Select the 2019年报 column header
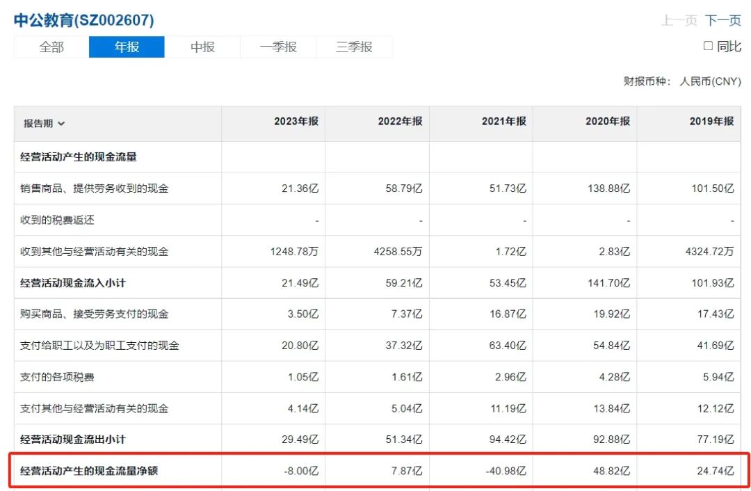 pos(711,121)
